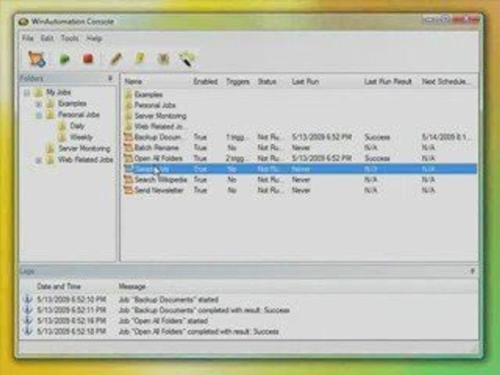Open the Help menu
The image size is (500, 375).
point(94,38)
